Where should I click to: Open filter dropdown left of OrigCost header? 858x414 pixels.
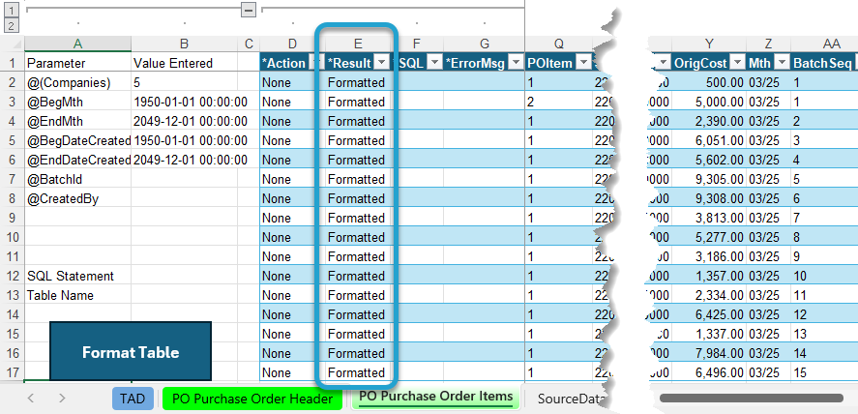point(664,63)
